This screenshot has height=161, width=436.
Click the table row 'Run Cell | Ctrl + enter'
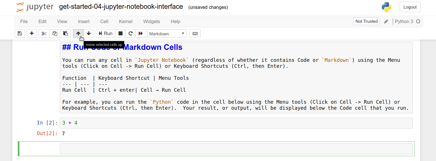[124, 90]
